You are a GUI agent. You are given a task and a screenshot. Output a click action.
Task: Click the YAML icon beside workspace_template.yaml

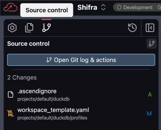[x=11, y=113]
